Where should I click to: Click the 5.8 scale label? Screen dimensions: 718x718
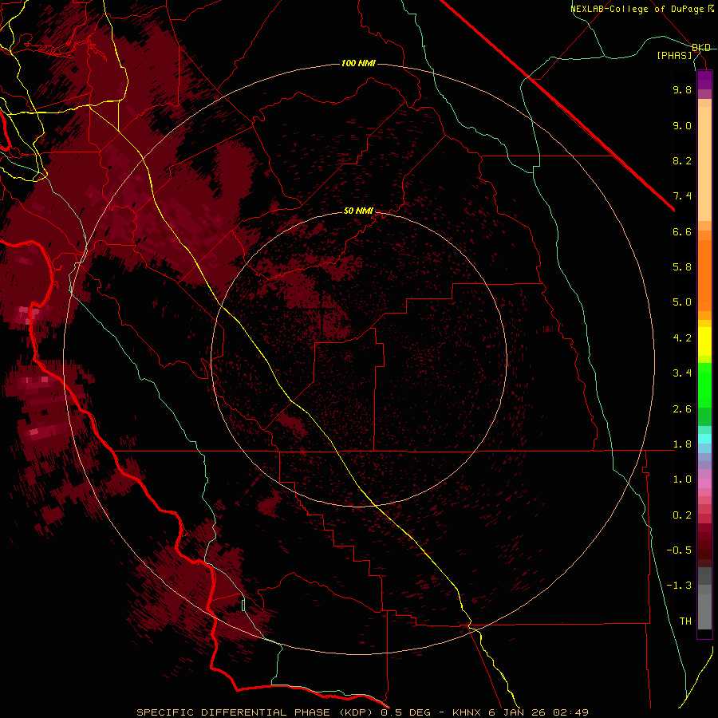point(682,267)
